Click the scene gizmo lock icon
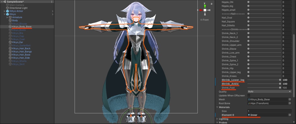296x124 pixels. click(211, 3)
